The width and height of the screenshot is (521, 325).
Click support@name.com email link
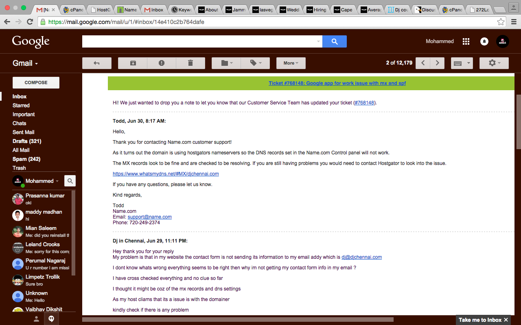coord(150,217)
